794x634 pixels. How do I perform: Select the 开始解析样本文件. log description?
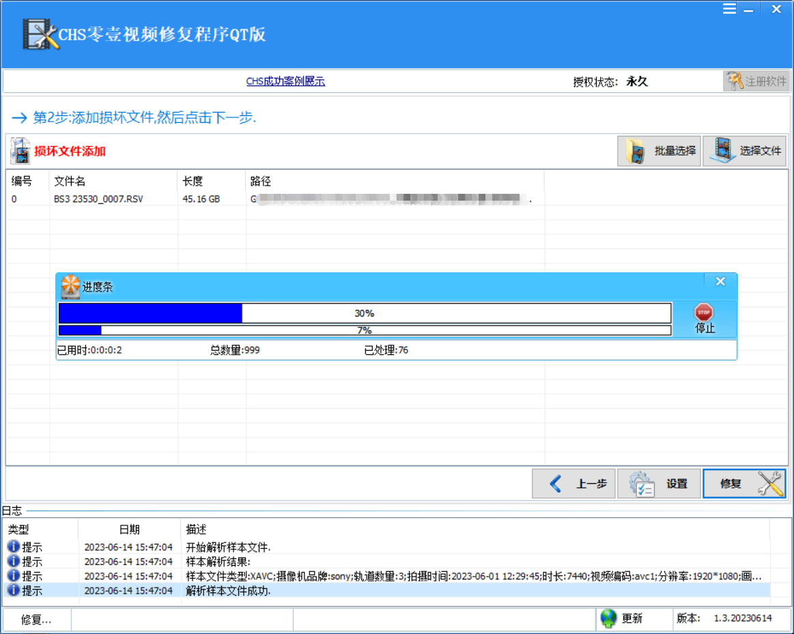[x=229, y=547]
